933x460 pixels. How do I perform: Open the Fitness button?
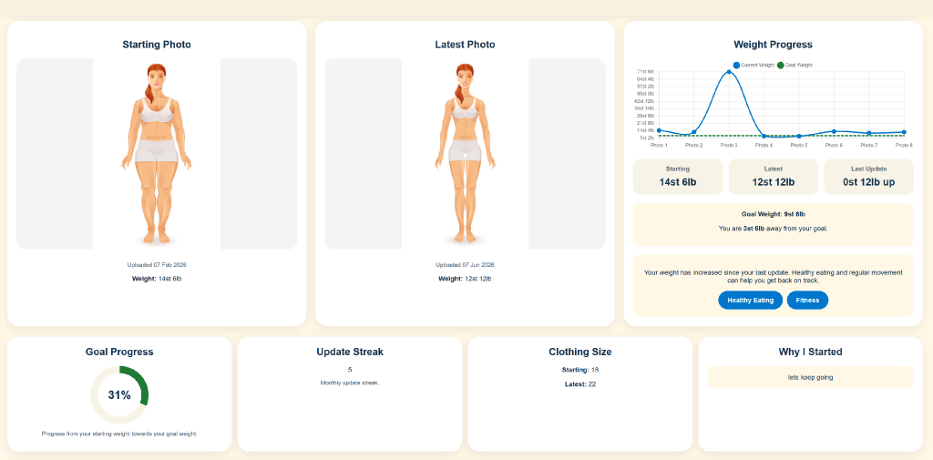click(x=807, y=300)
